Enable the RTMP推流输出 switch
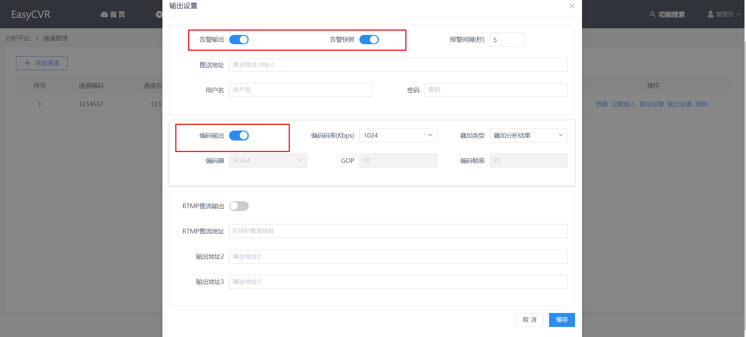 (239, 206)
